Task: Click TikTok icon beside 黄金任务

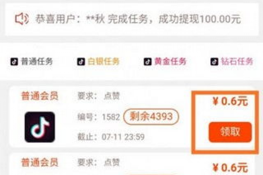Action: [x=148, y=61]
